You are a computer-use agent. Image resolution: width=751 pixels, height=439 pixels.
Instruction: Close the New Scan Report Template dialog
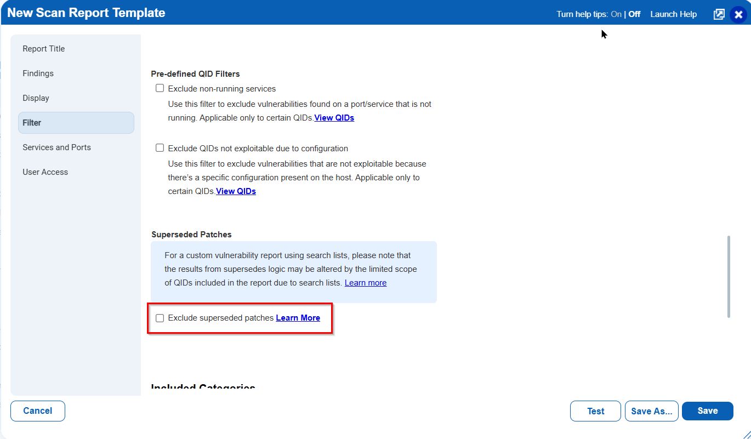click(738, 15)
